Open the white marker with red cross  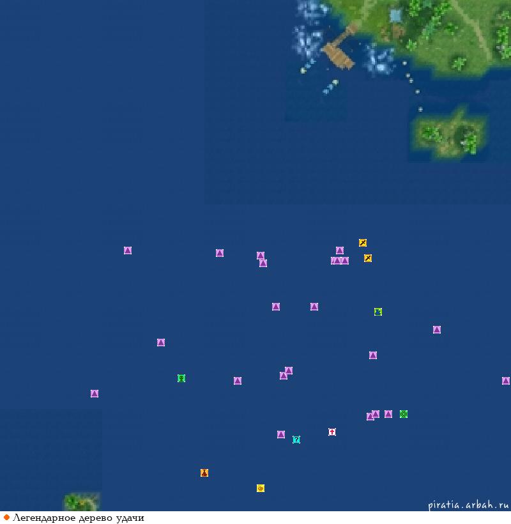tap(332, 432)
